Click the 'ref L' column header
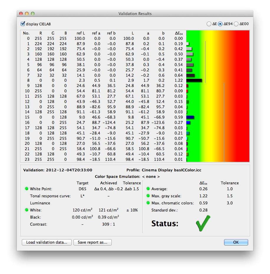 (81, 33)
